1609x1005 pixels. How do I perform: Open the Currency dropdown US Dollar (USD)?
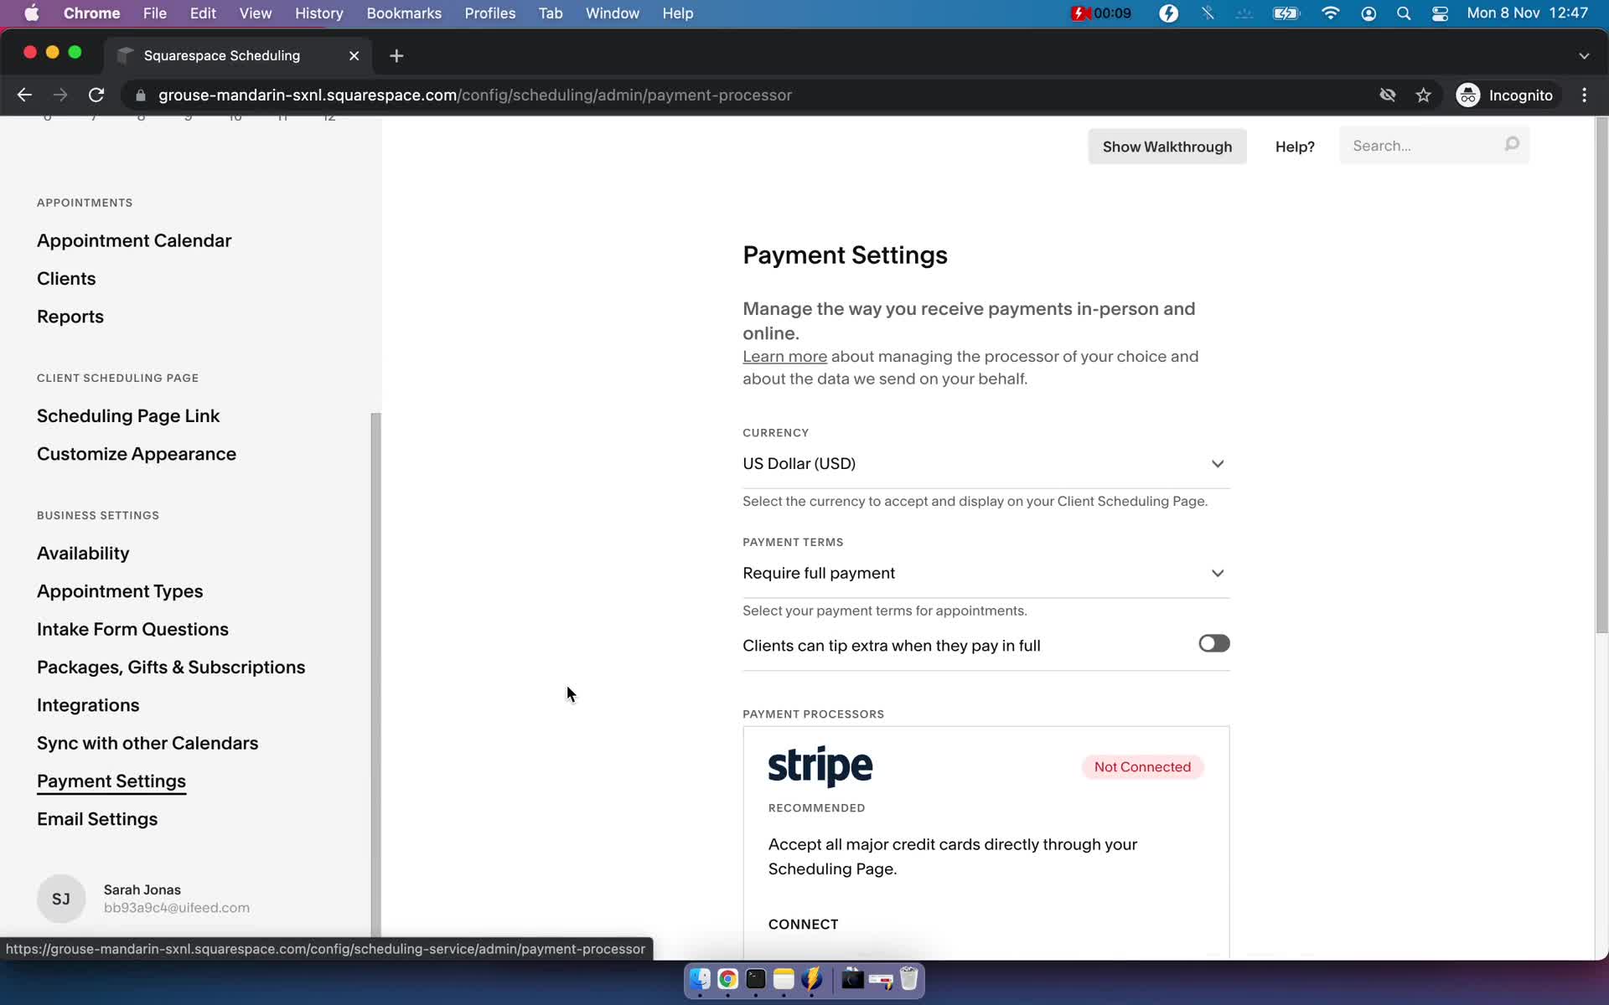pos(986,464)
